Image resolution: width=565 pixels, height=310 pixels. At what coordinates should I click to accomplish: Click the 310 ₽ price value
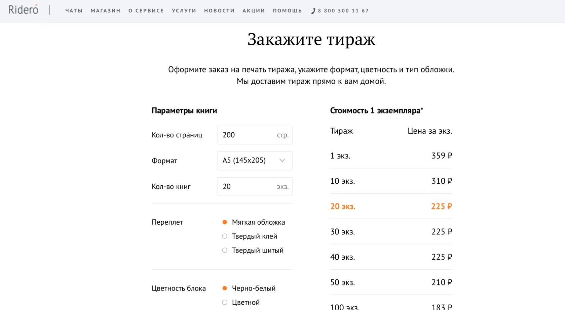click(x=442, y=181)
